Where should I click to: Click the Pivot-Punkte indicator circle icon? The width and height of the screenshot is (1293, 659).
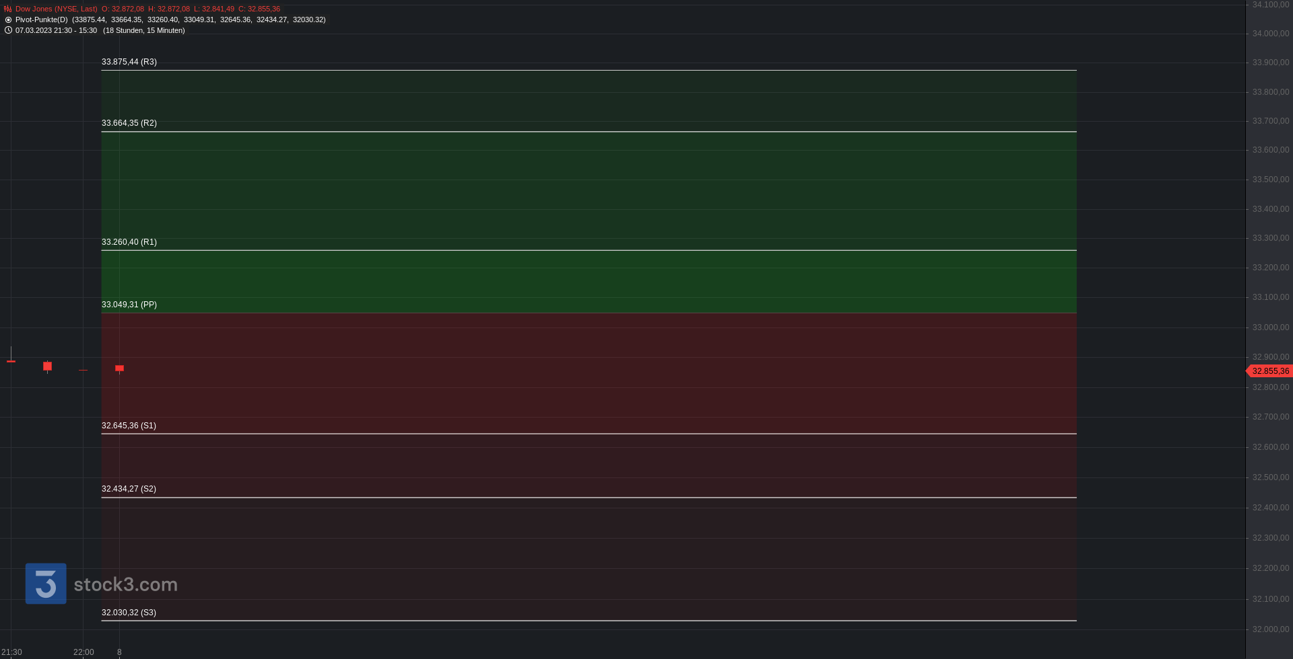pyautogui.click(x=8, y=20)
